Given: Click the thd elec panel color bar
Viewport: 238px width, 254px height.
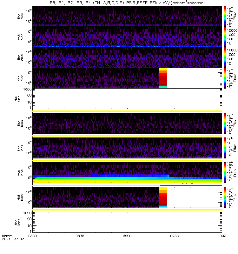Looking at the screenshot, I should tap(225, 78).
